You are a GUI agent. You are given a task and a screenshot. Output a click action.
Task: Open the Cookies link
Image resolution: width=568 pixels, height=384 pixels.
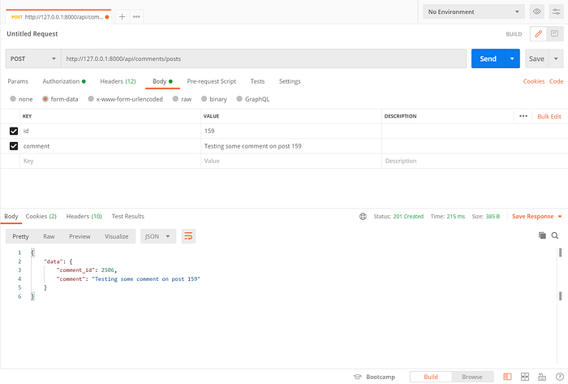click(x=534, y=81)
